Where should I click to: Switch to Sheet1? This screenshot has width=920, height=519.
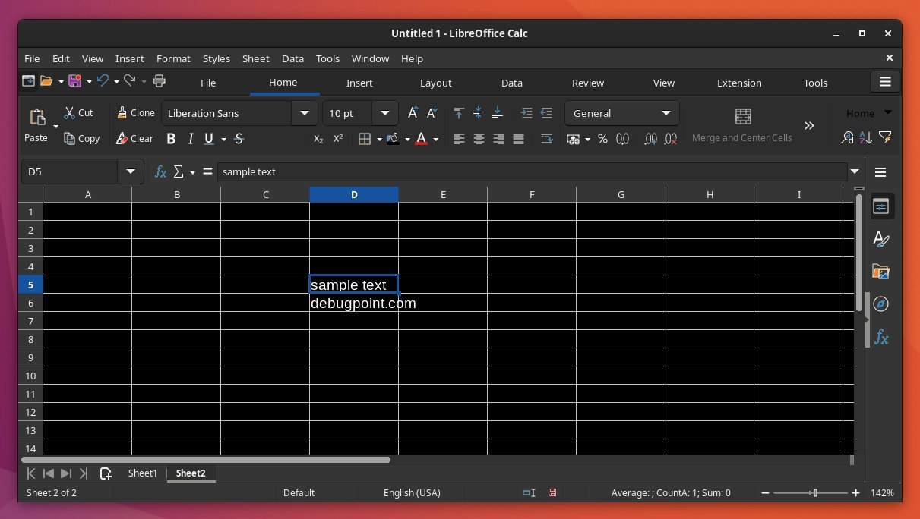pos(142,473)
